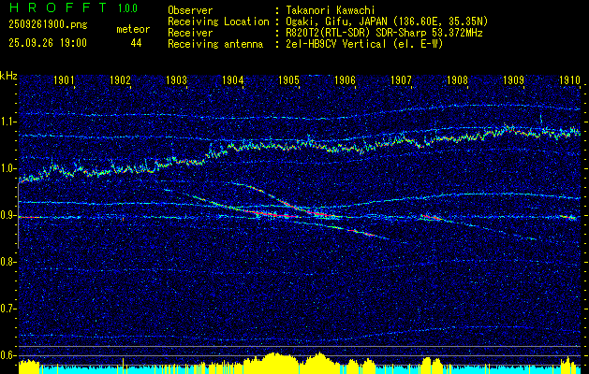Click the kHz axis unit label
The image size is (589, 374).
coord(8,76)
